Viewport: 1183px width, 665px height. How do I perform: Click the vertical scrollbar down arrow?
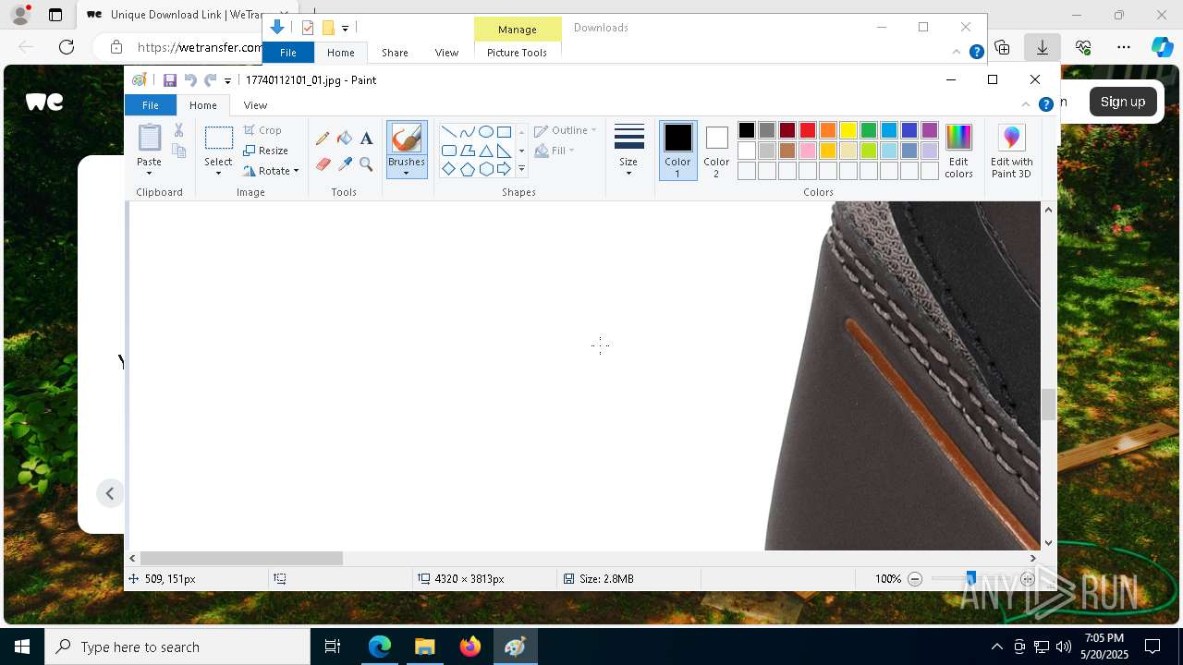click(x=1048, y=543)
